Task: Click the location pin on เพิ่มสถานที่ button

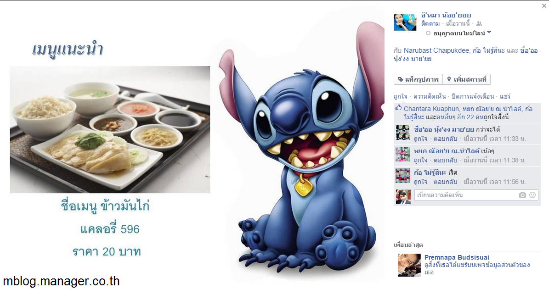Action: tap(449, 79)
